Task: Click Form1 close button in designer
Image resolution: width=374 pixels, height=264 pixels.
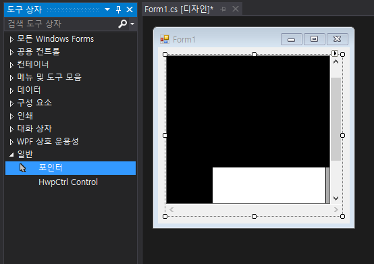Action: [x=338, y=39]
